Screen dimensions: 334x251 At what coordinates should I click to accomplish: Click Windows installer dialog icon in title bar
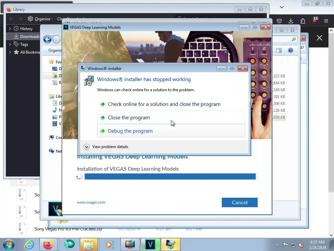[83, 69]
